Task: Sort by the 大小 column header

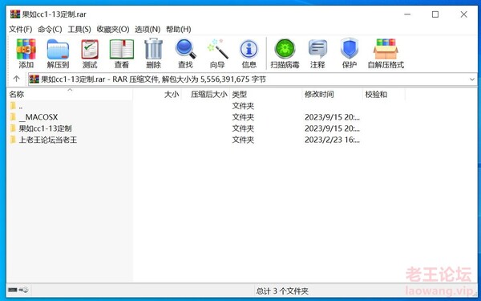Action: coord(157,94)
